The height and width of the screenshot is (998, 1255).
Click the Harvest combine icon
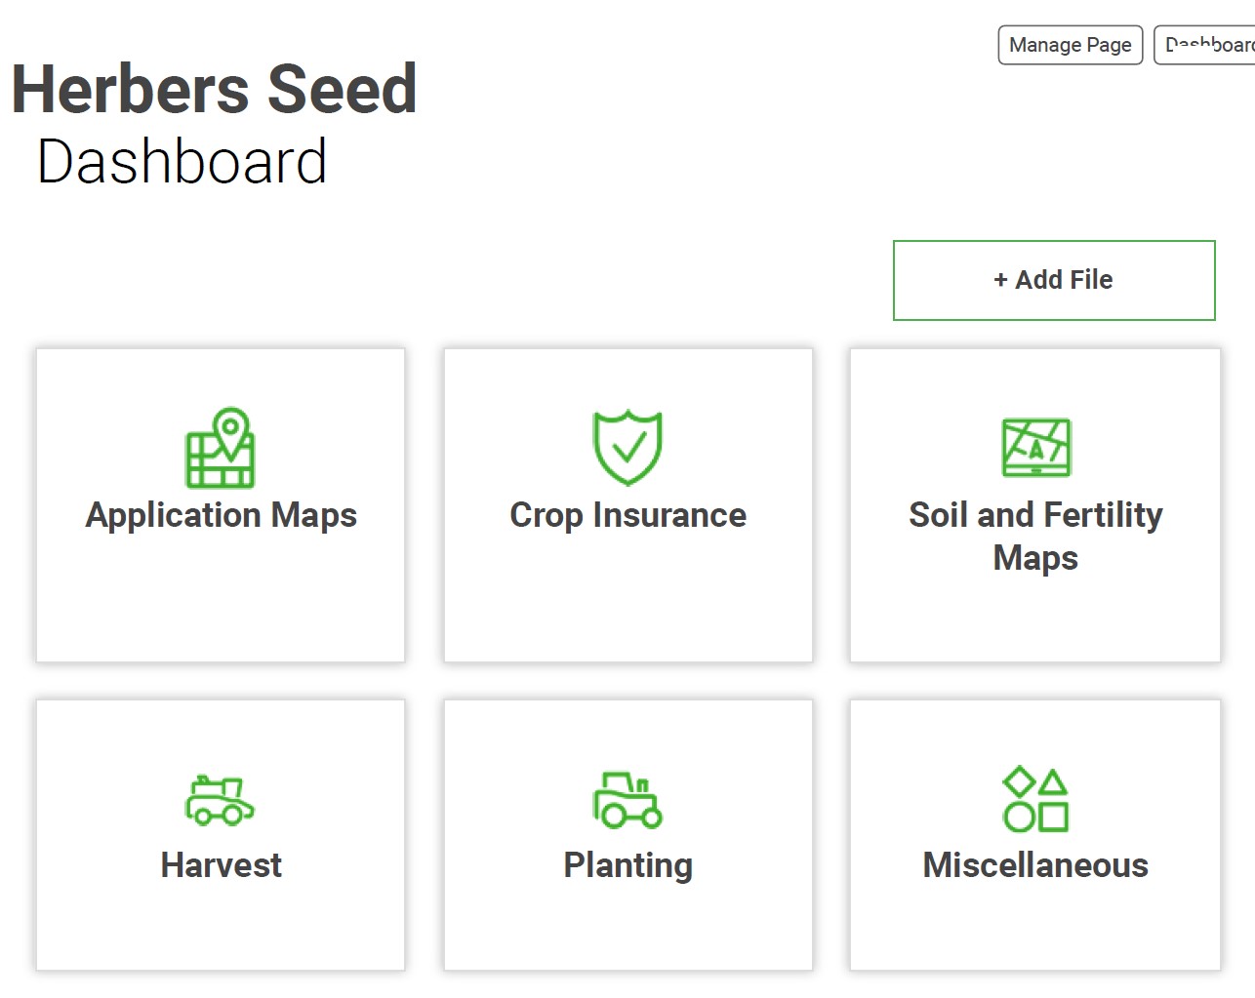click(x=221, y=800)
